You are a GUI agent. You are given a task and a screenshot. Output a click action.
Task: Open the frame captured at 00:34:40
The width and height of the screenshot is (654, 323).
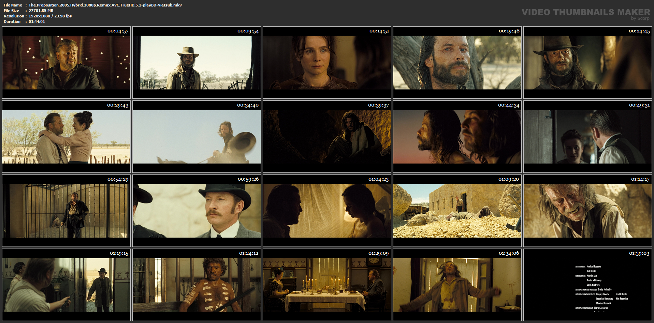pyautogui.click(x=197, y=137)
